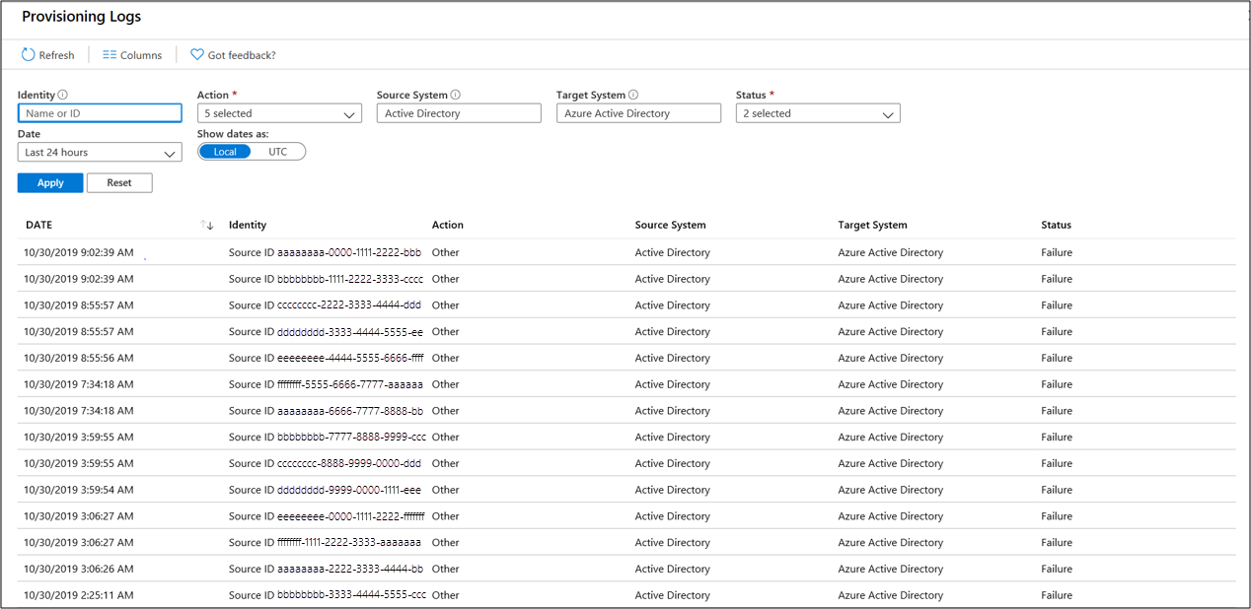Open the Columns picker icon
Screen dimensions: 1251x609
click(x=110, y=55)
